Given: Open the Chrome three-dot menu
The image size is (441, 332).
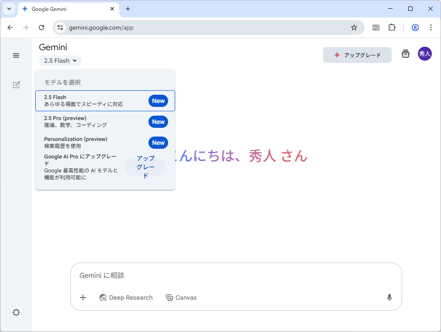Looking at the screenshot, I should (431, 27).
